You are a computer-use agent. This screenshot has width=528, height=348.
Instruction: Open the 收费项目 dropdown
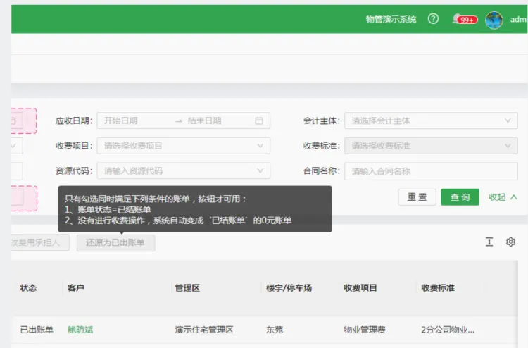click(184, 146)
